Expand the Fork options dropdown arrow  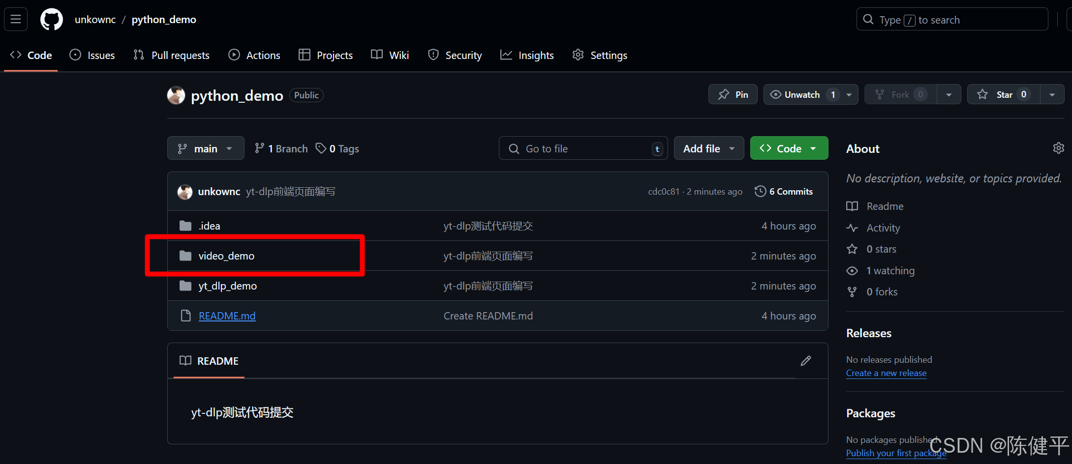tap(949, 94)
